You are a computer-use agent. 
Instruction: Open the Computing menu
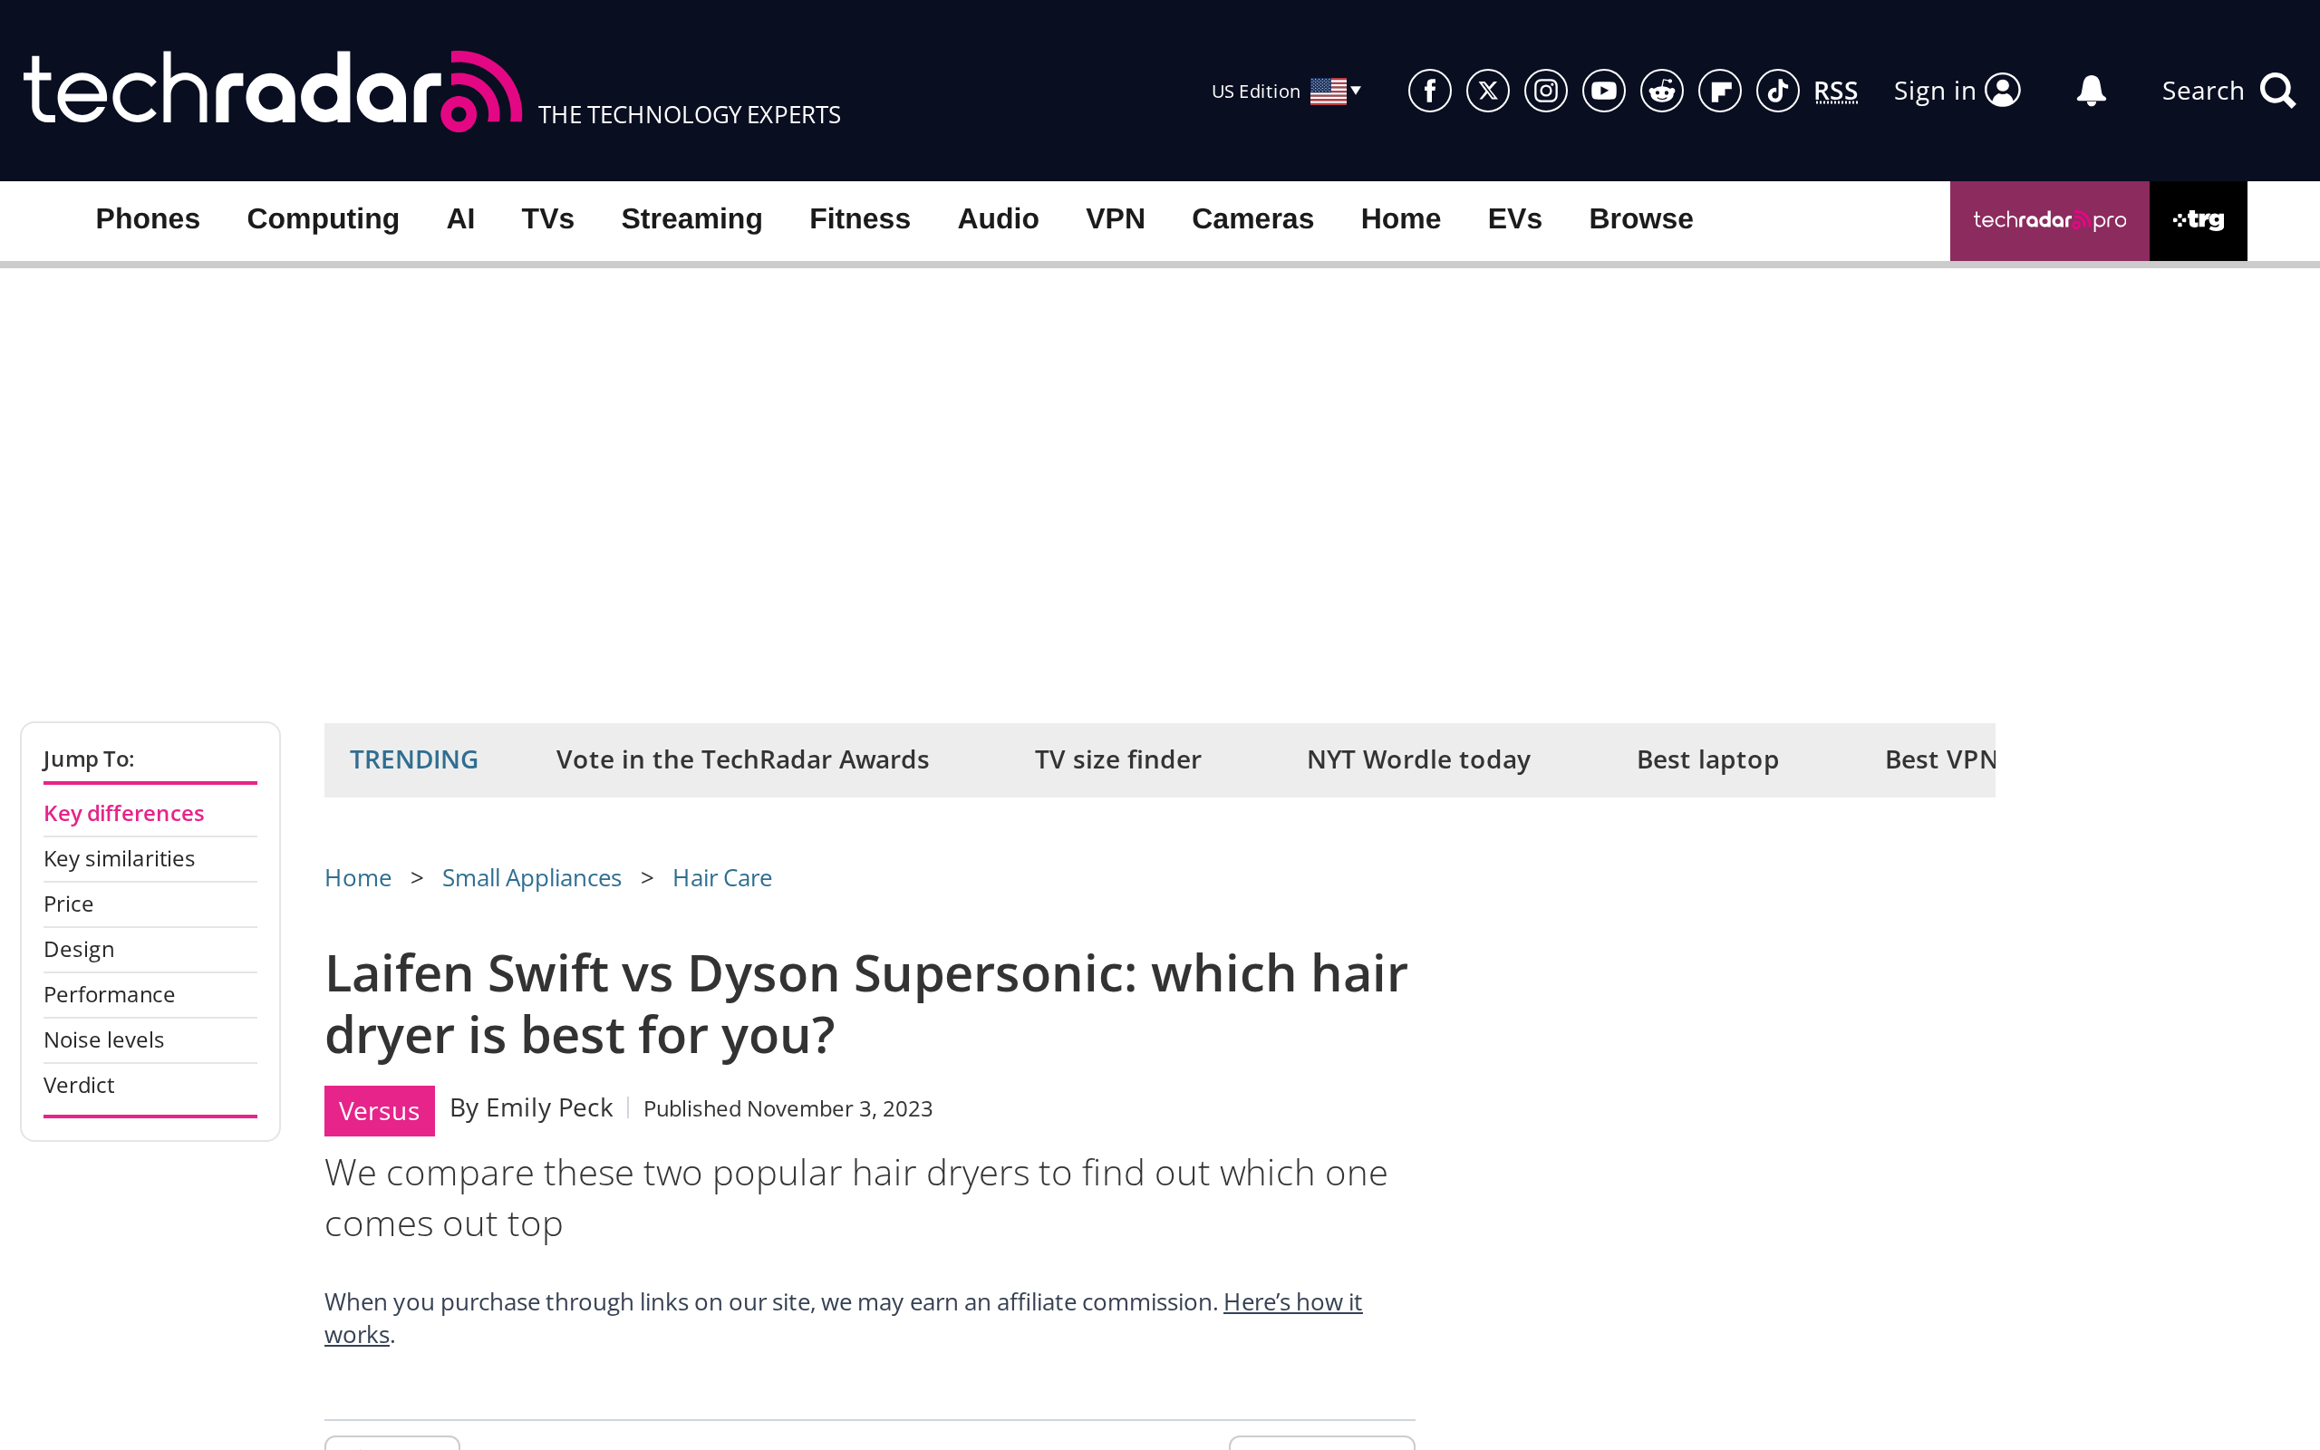323,218
